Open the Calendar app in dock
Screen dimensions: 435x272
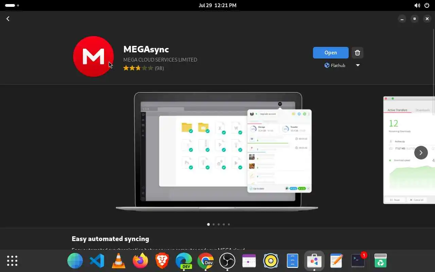click(249, 261)
